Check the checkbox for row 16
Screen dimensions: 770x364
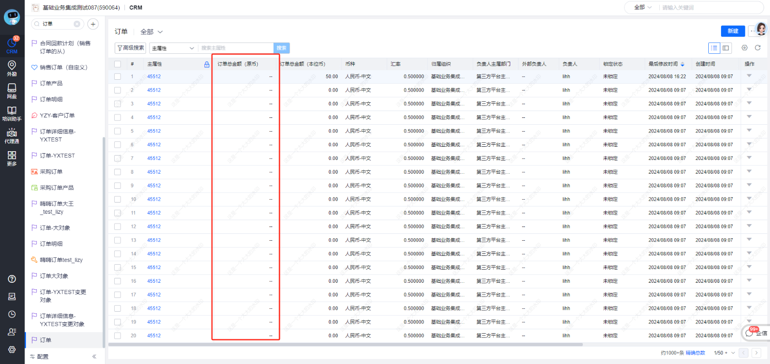tap(118, 281)
